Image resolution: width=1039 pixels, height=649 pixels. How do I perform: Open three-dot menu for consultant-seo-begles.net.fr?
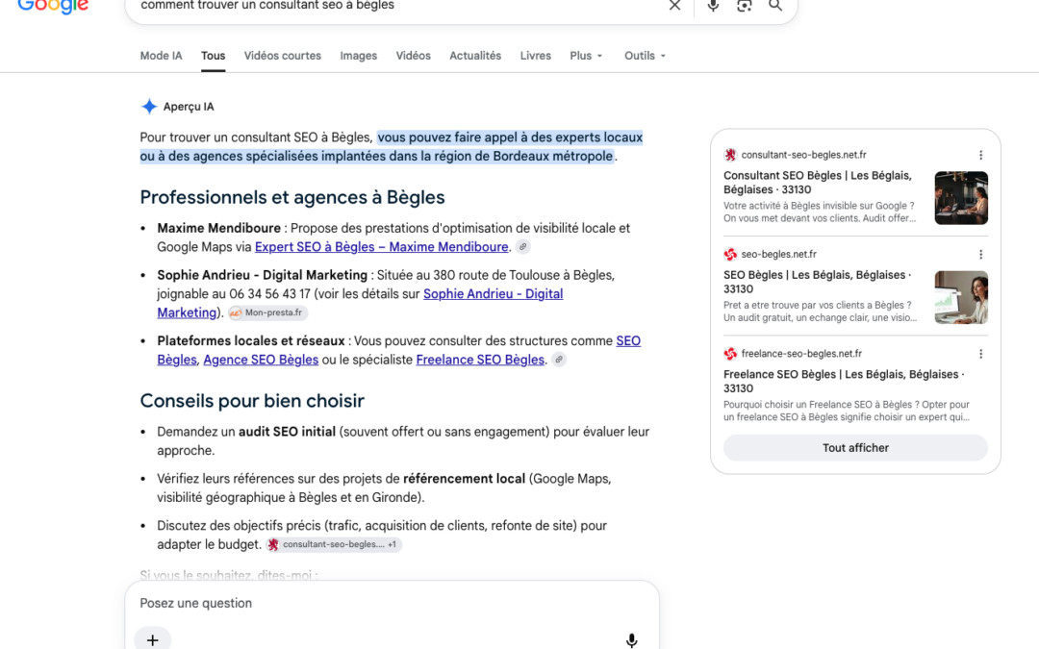pos(980,155)
